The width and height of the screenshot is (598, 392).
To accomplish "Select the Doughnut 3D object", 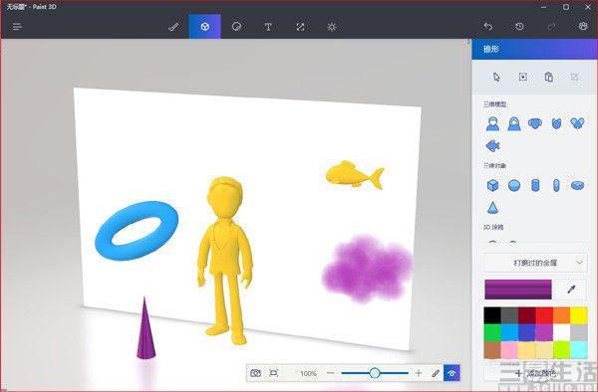I will click(x=577, y=185).
